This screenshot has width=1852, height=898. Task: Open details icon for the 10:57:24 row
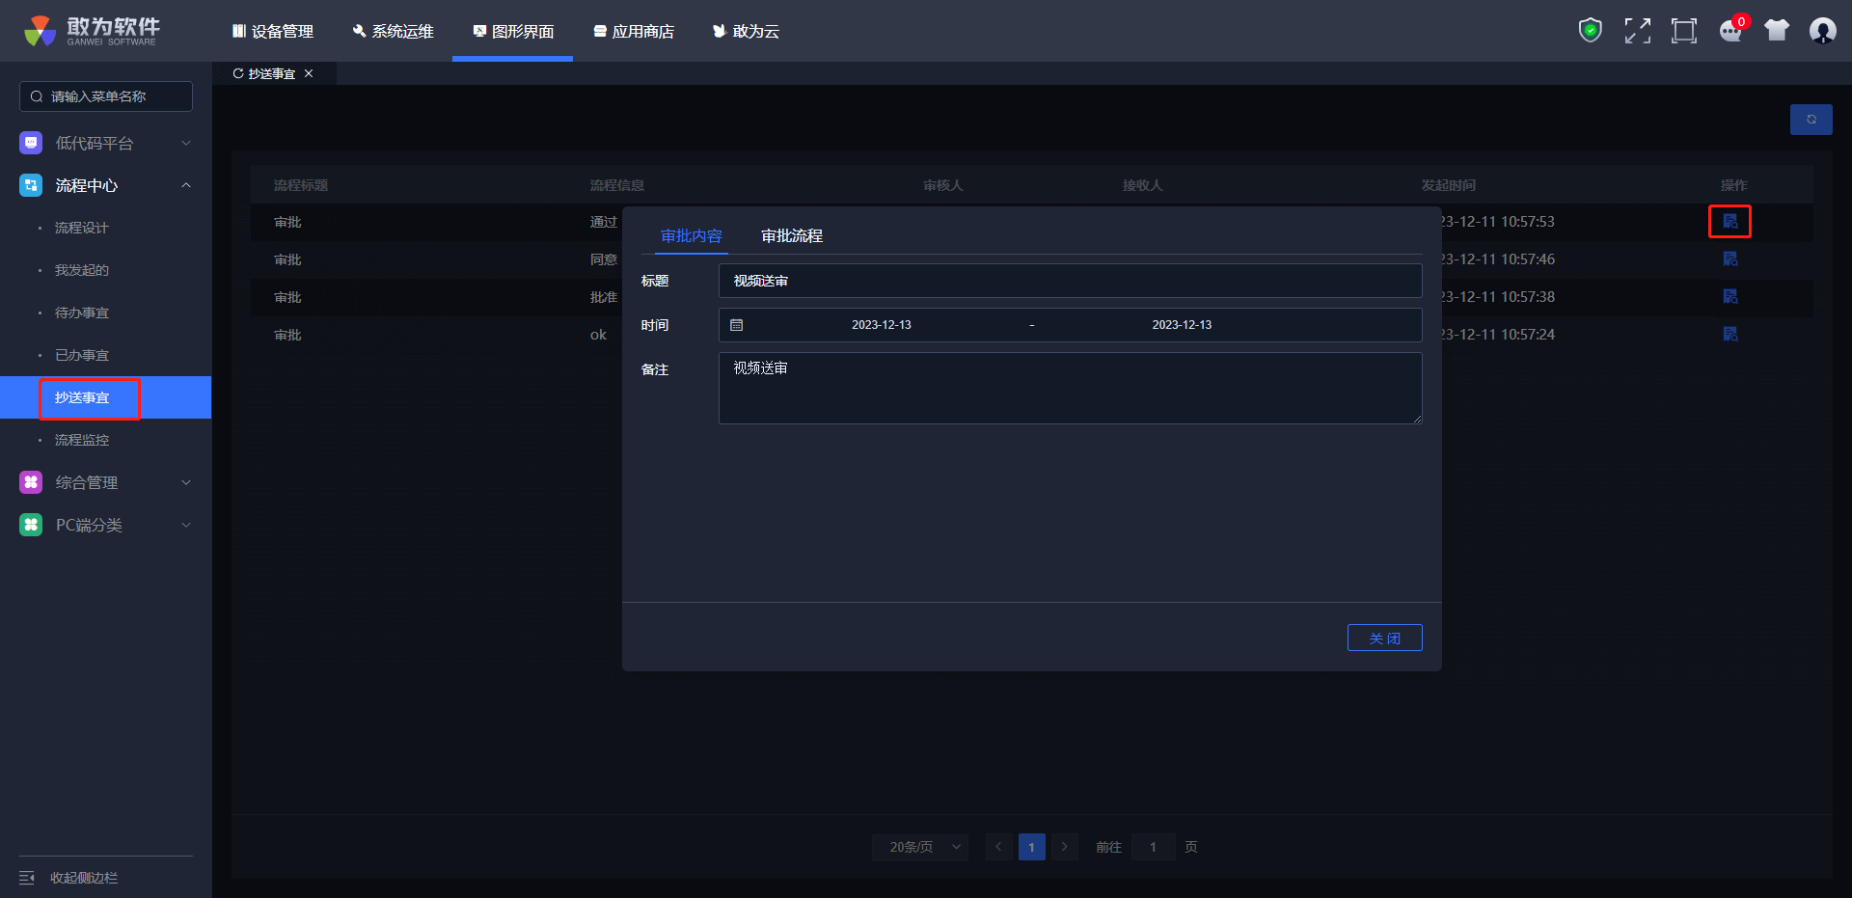coord(1729,335)
